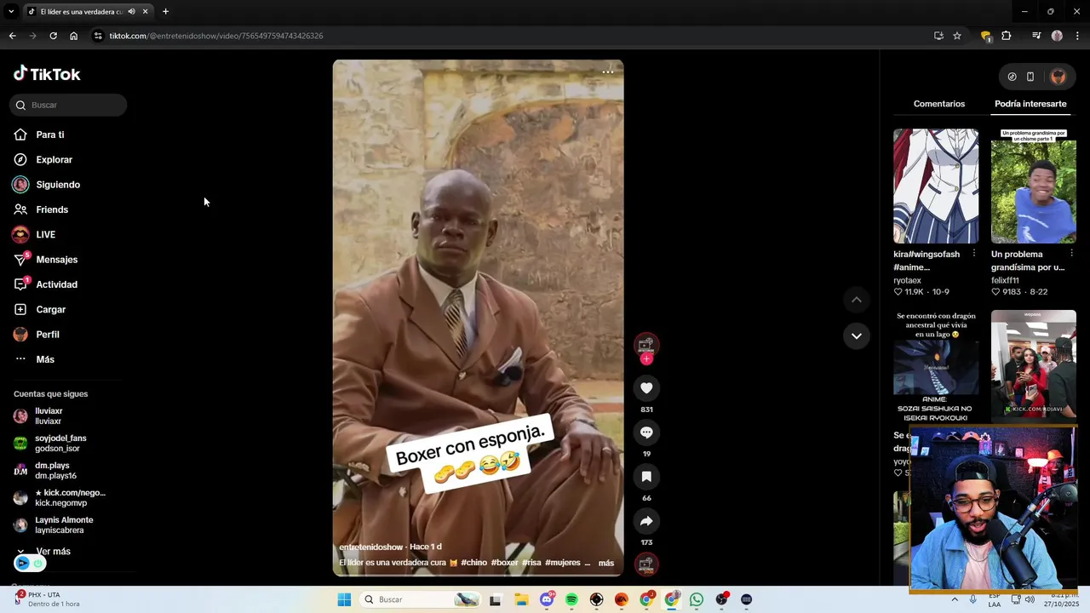The height and width of the screenshot is (613, 1090).
Task: Open options for kira#wingsofash video
Action: coord(974,254)
